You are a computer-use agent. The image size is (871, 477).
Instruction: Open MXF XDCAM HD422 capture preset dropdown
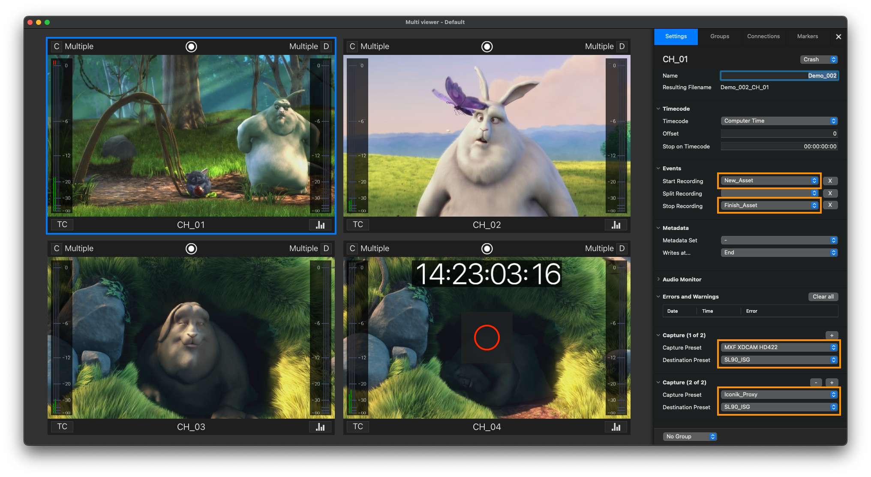click(x=779, y=347)
